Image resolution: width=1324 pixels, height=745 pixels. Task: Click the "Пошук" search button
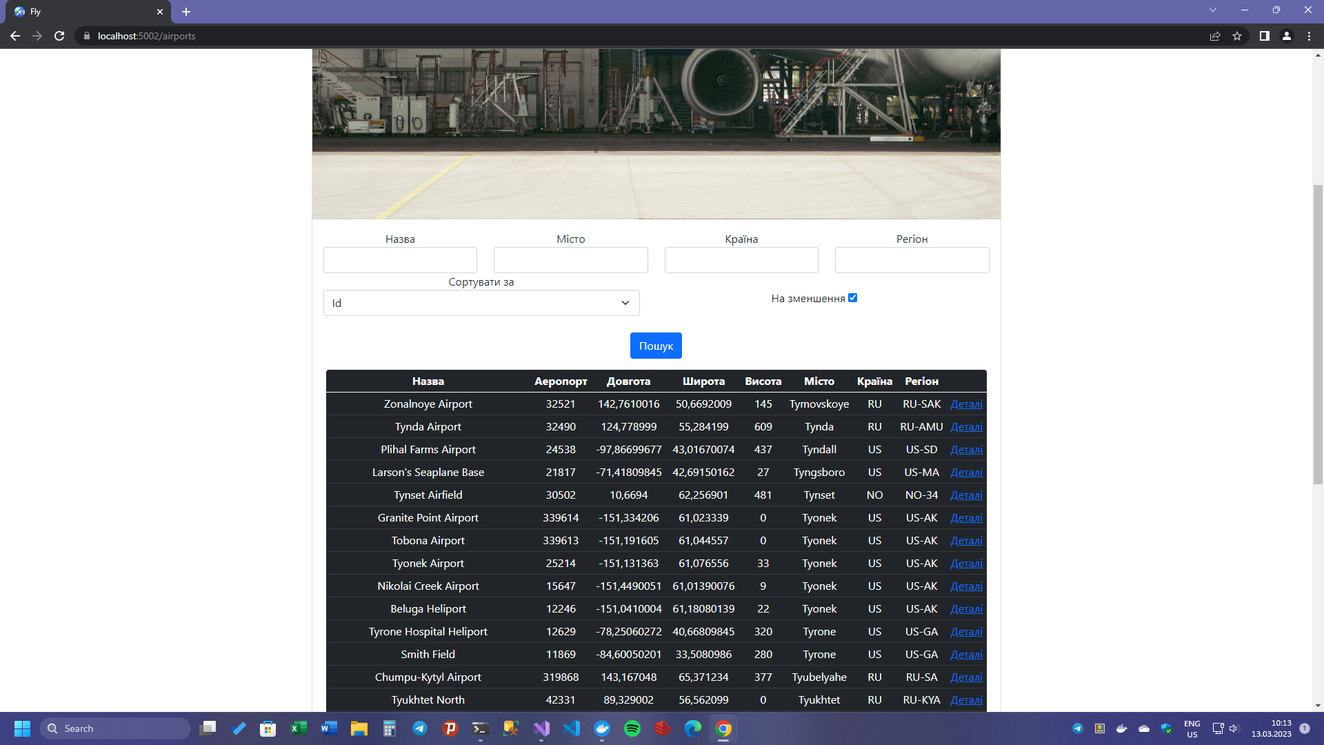655,345
